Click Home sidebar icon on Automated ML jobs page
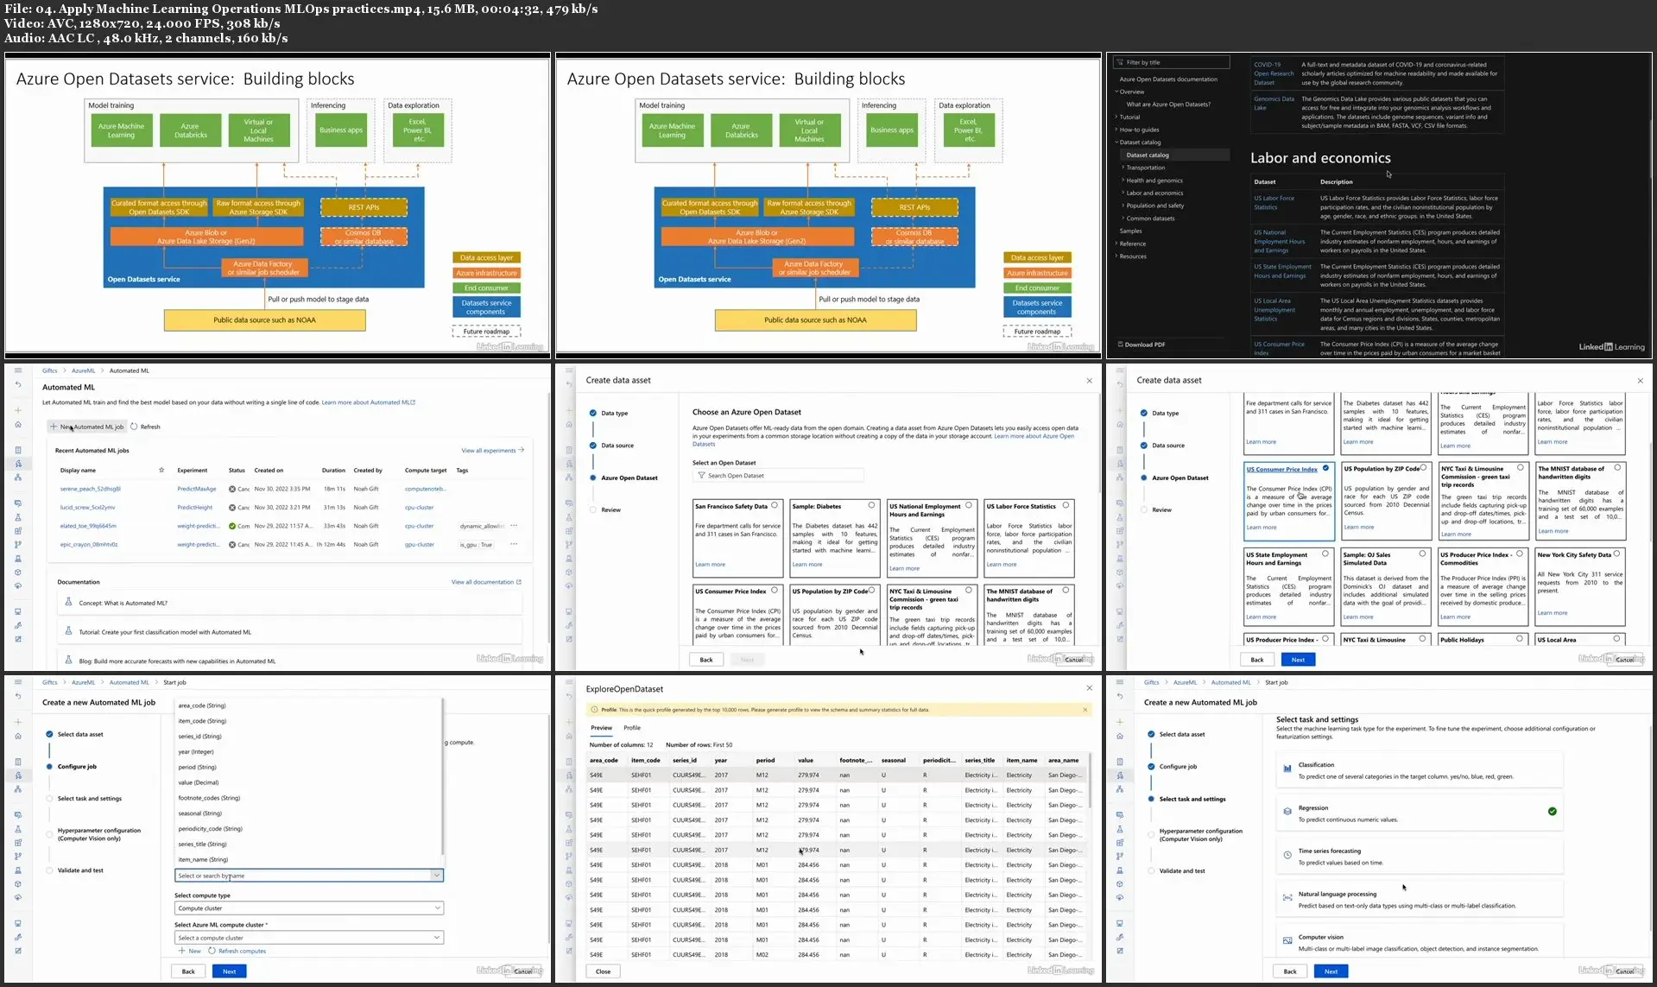This screenshot has width=1657, height=987. pos(18,425)
